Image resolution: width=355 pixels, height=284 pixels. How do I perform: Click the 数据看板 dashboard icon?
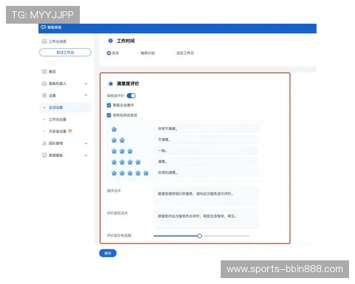point(44,155)
